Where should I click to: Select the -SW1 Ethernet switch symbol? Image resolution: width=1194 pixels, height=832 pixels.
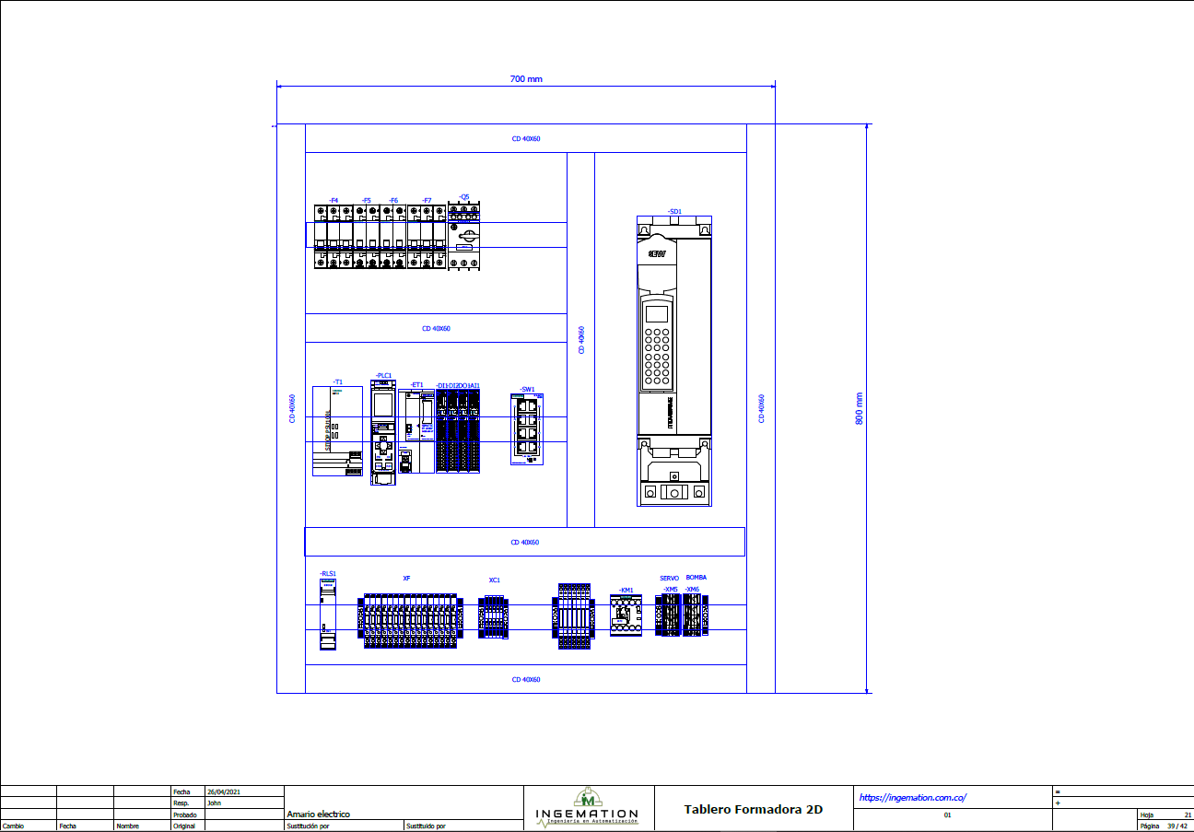point(528,429)
